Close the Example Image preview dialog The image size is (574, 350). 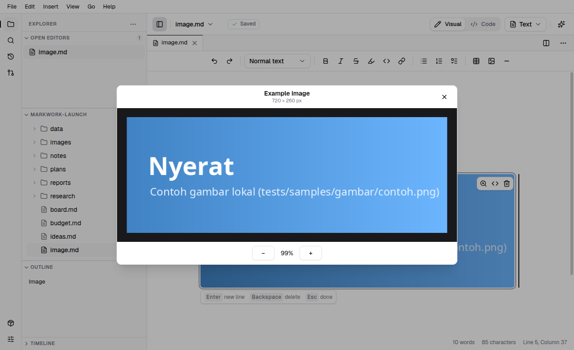point(444,97)
